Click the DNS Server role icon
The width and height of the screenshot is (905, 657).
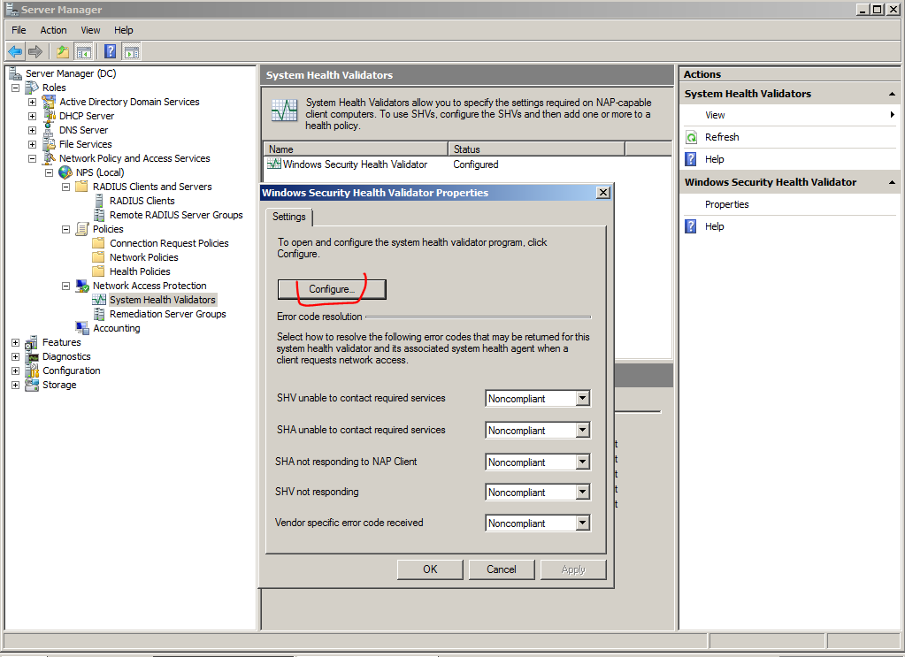(x=49, y=130)
